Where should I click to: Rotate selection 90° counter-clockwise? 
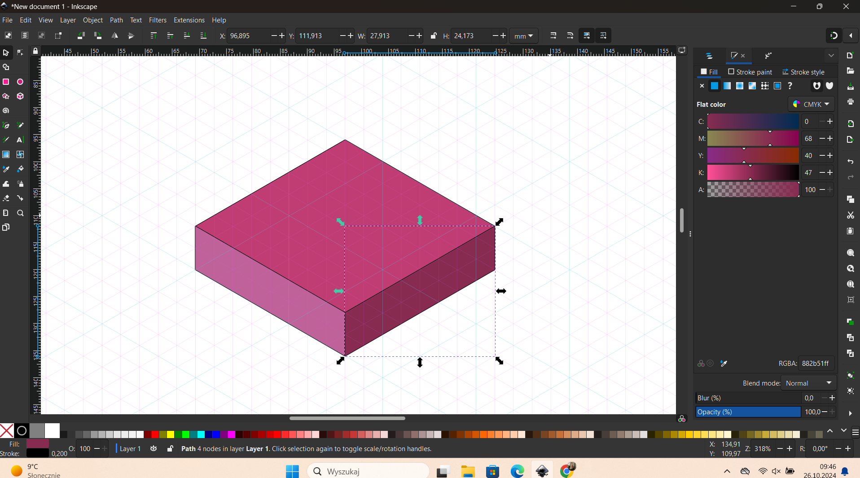point(81,36)
